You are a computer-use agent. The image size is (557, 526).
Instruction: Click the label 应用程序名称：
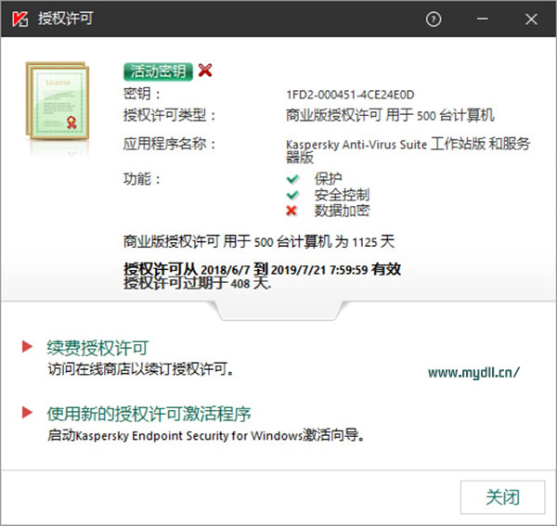click(x=169, y=144)
